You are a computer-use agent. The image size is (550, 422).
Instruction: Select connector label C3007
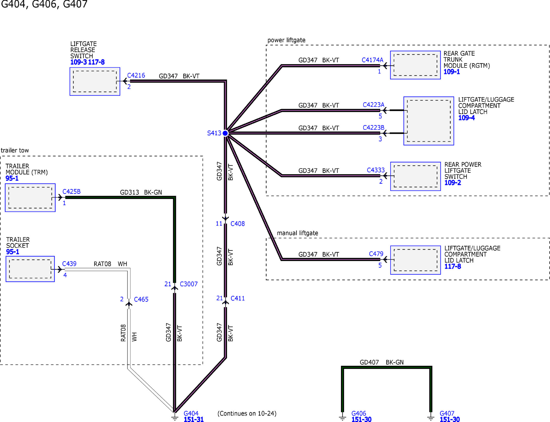coord(188,284)
